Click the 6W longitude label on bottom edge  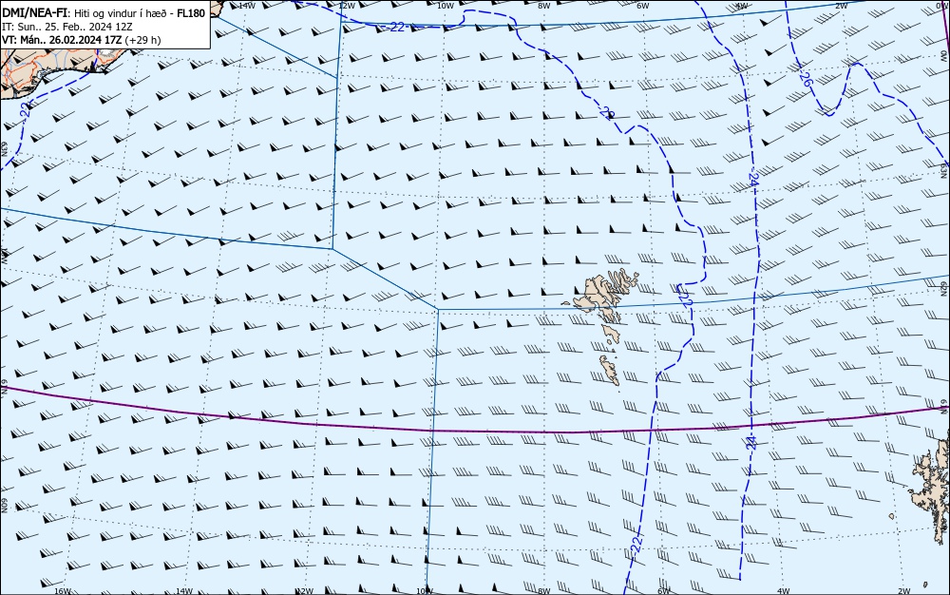click(x=664, y=591)
